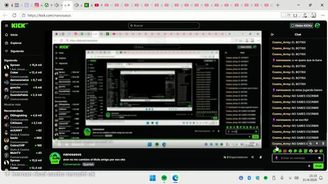Share the stream with the share icon

[252, 157]
